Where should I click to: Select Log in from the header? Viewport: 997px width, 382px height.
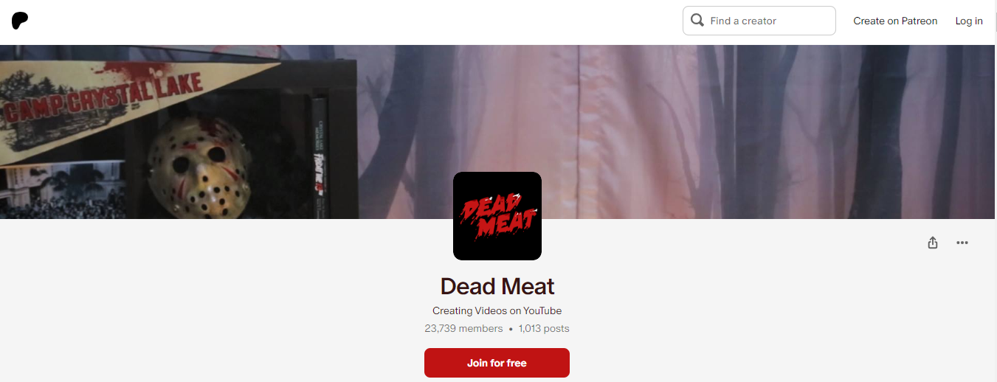(969, 21)
